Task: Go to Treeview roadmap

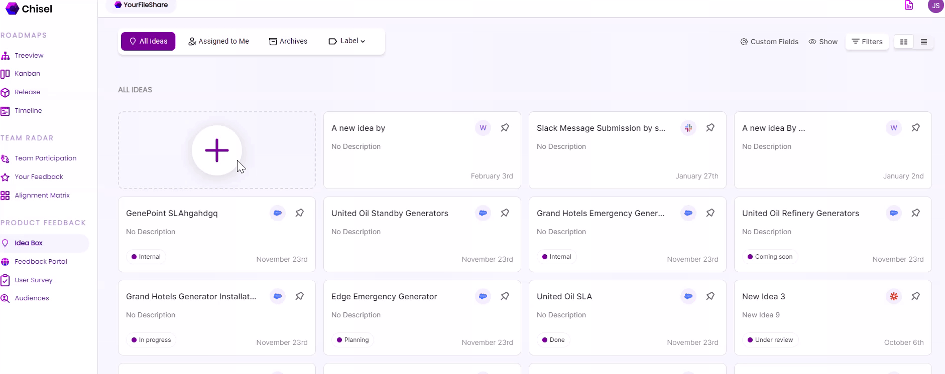Action: [x=23, y=55]
